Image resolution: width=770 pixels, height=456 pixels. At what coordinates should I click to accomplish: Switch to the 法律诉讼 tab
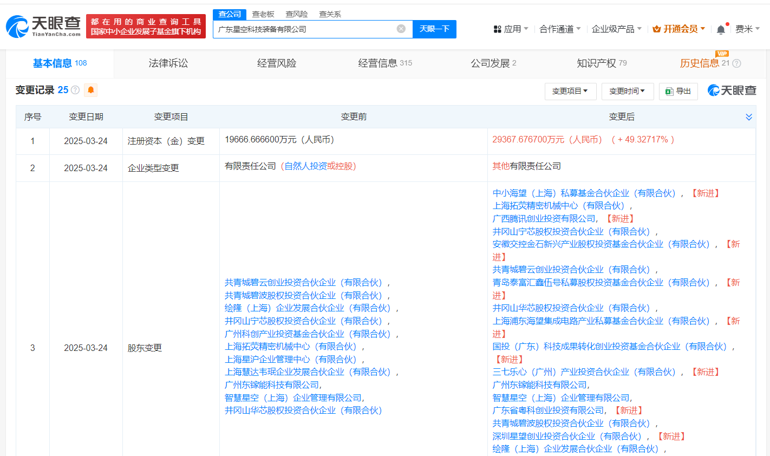[168, 63]
